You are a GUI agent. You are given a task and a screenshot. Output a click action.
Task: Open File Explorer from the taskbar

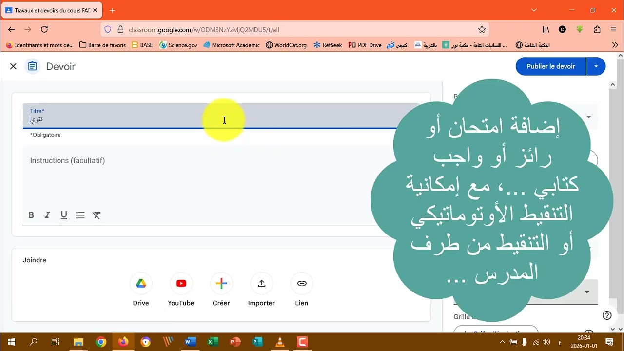tap(78, 342)
